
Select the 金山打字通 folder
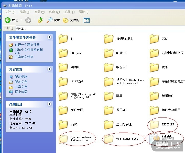[x=118, y=125]
